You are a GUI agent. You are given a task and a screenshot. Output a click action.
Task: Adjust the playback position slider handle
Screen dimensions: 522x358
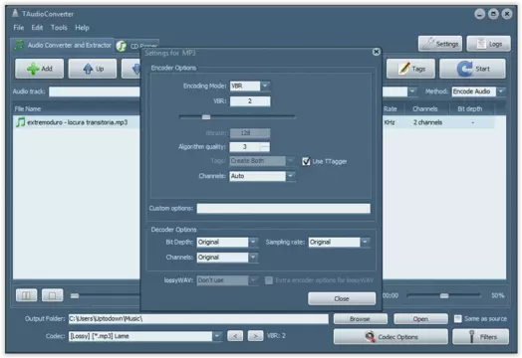click(x=75, y=295)
